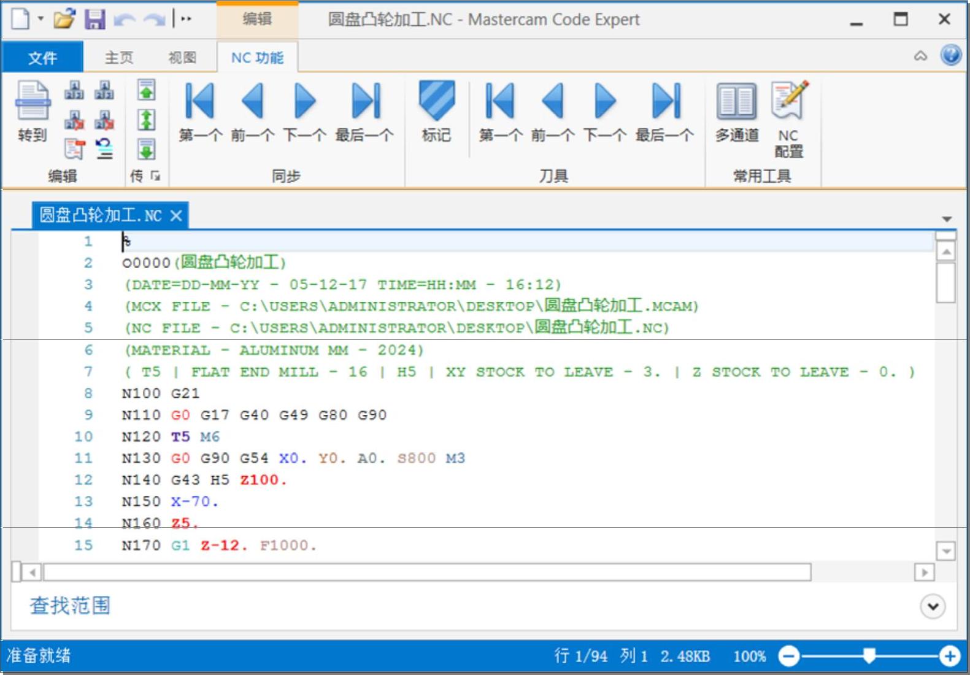Screen dimensions: 970x675
Task: Open the New file dropdown arrow
Action: point(40,19)
